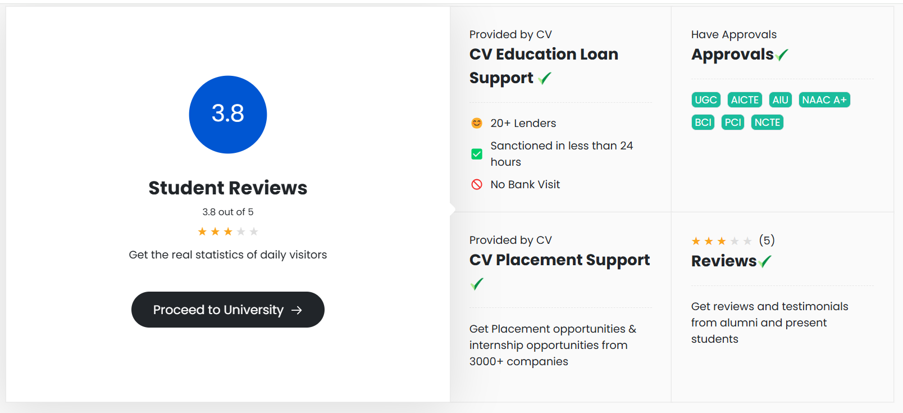Click the star rating next to (5)
This screenshot has height=413, width=903.
coord(722,241)
